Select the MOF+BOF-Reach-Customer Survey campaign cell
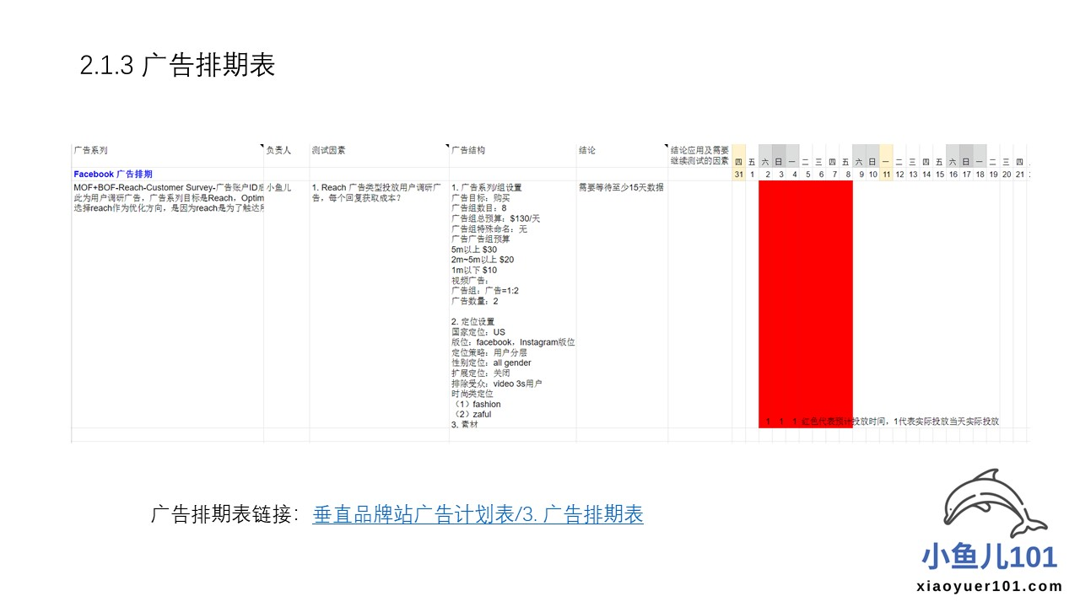Image resolution: width=1080 pixels, height=607 pixels. [x=169, y=197]
